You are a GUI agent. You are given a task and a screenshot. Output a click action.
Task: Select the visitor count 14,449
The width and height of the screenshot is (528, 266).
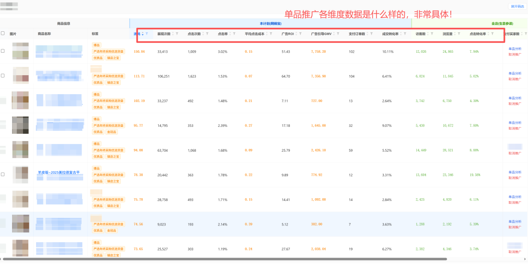pos(421,150)
